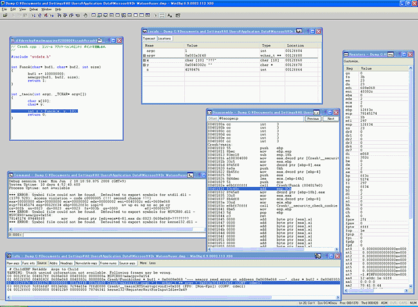Toggle Func info in Calls window
Screen dimensions: 418x307
pyautogui.click(x=28, y=263)
